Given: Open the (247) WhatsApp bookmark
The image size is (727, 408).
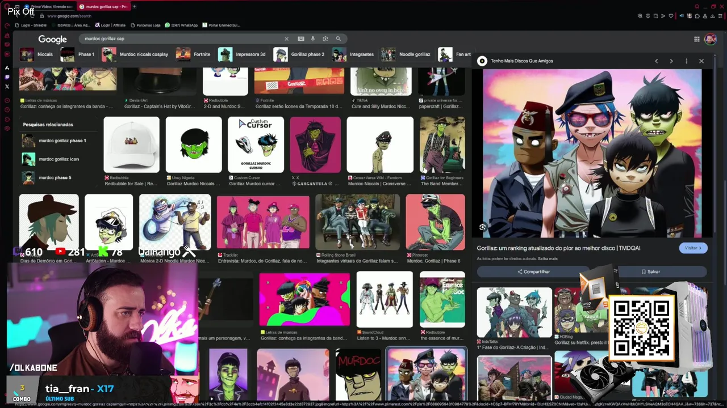Looking at the screenshot, I should 181,25.
